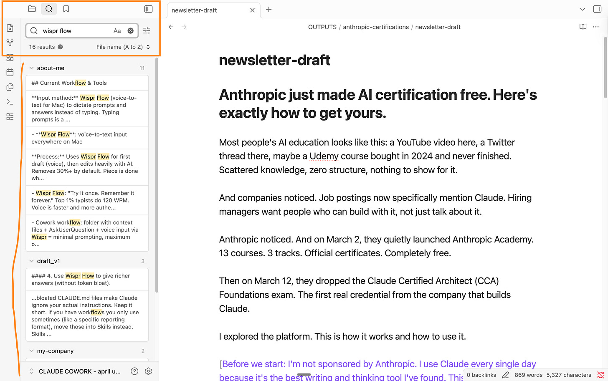Screen dimensions: 608x381
Task: Clear the search query with X icon
Action: click(130, 30)
